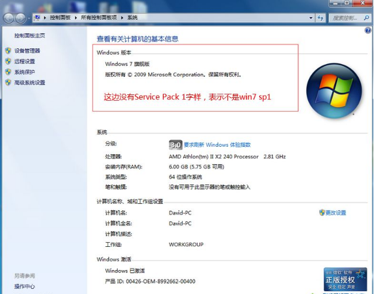The width and height of the screenshot is (374, 294).
Task: Expand the breadcrumb arrow after 所有控制面板项
Action: (x=123, y=18)
